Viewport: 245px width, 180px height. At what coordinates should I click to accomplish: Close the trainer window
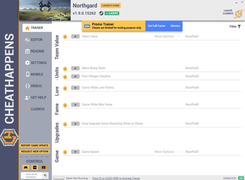click(x=242, y=2)
